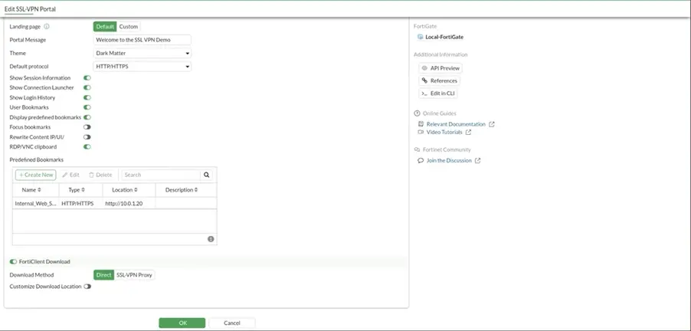Click the Cancel button
The image size is (691, 331).
232,323
